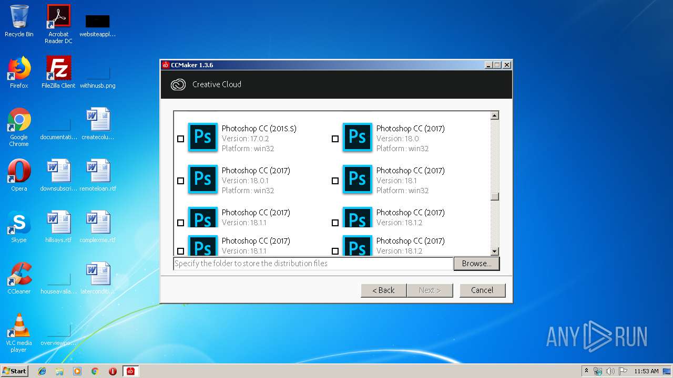The width and height of the screenshot is (673, 378).
Task: Select checkbox beside Photoshop version 18.1
Action: click(x=335, y=181)
